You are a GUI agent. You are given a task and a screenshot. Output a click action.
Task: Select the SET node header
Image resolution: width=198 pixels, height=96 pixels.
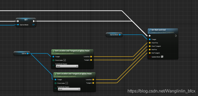[x=26, y=20]
